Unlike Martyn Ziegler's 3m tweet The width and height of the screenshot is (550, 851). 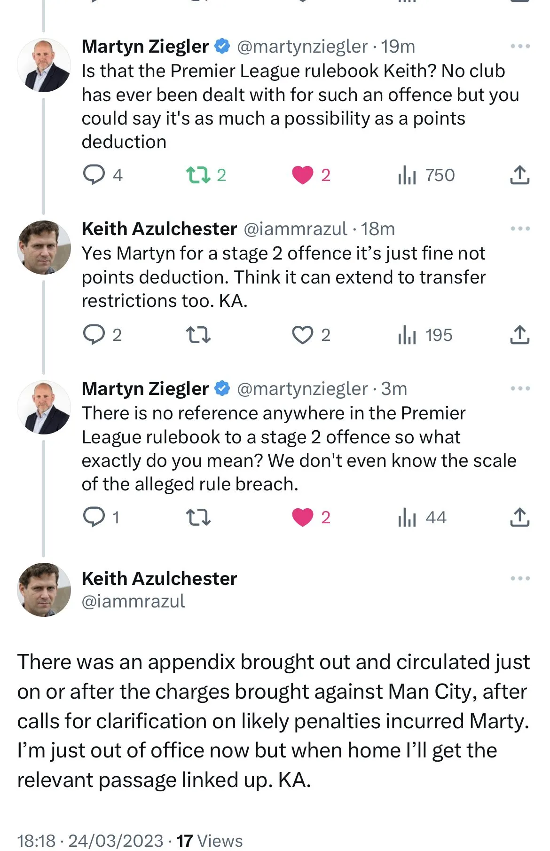point(302,517)
